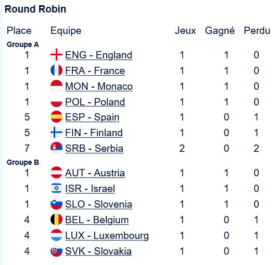
Task: Click the Gagné column header
Action: (x=220, y=31)
